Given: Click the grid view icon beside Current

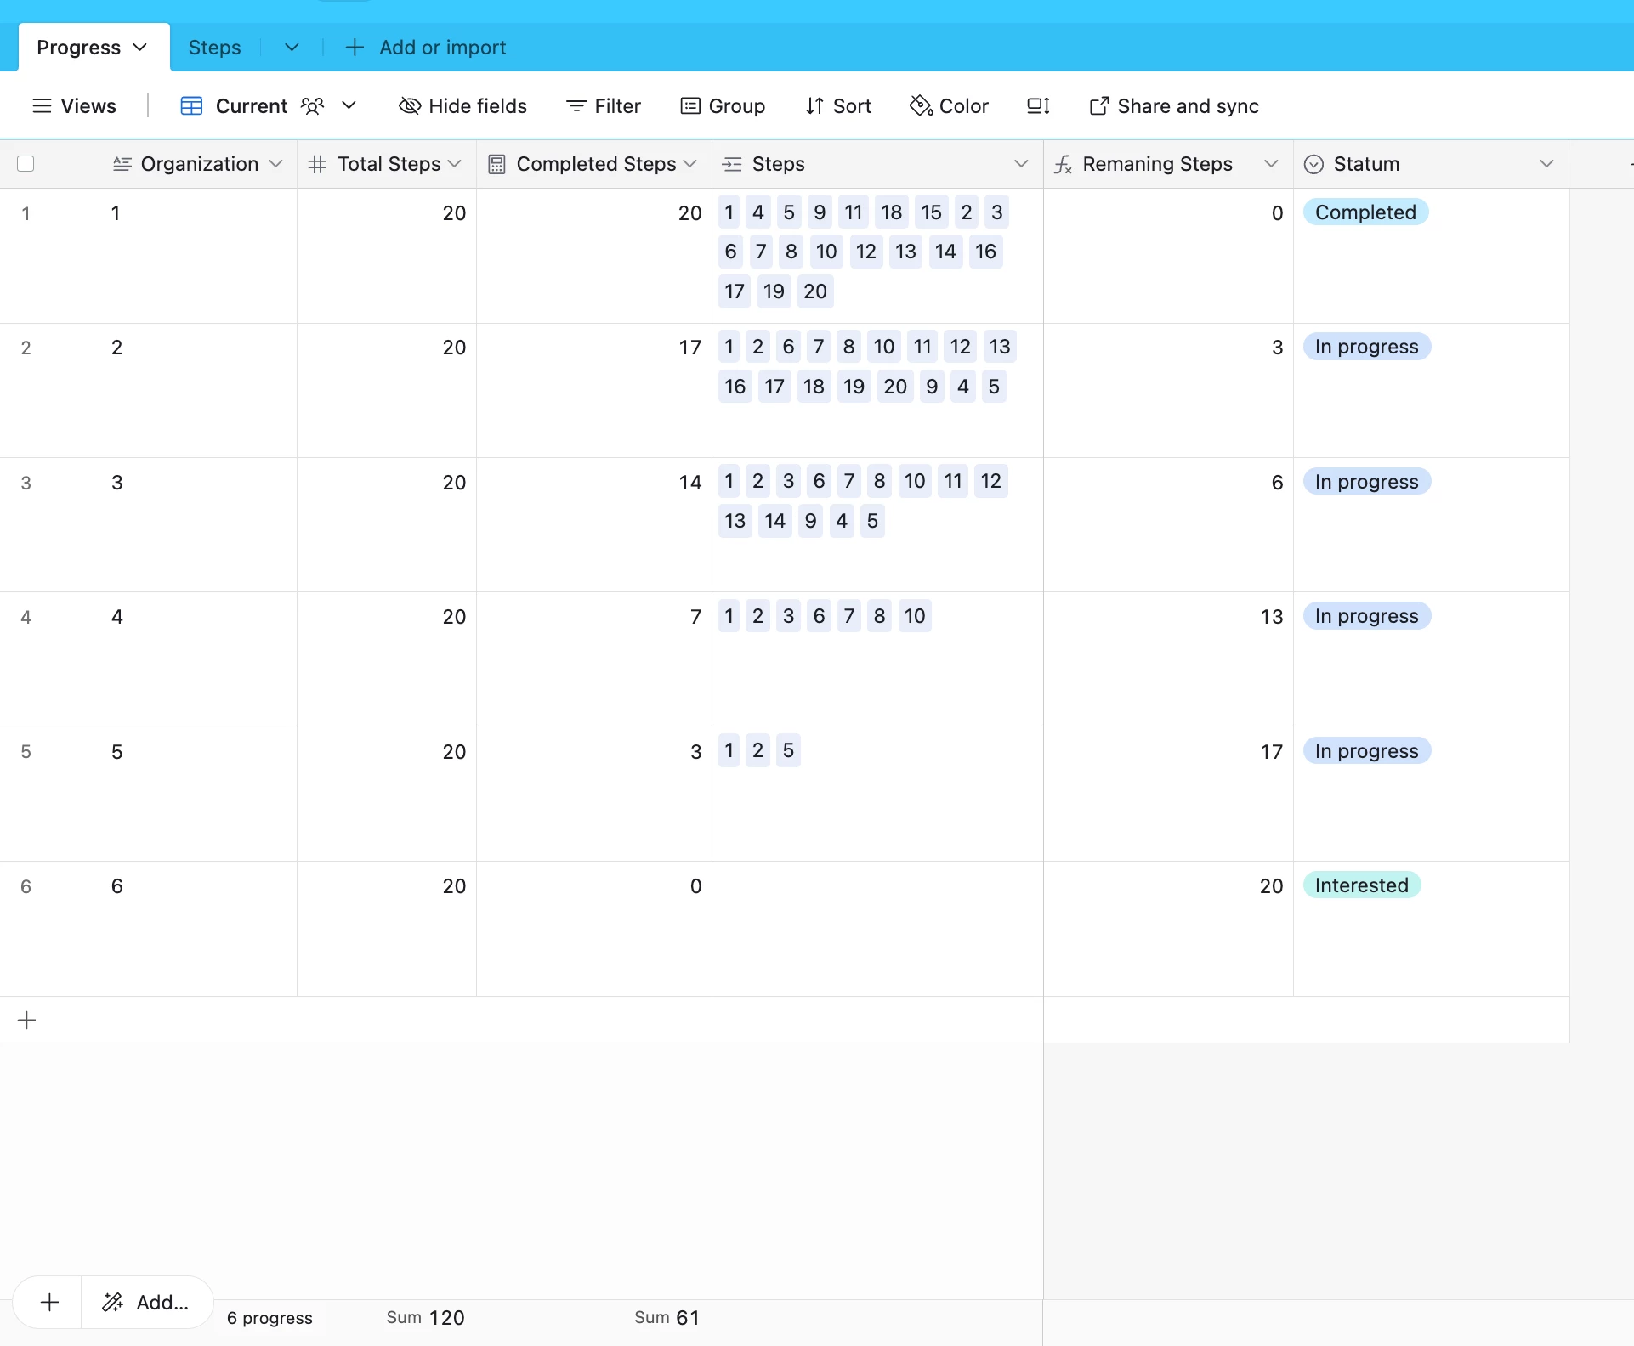Looking at the screenshot, I should [192, 106].
